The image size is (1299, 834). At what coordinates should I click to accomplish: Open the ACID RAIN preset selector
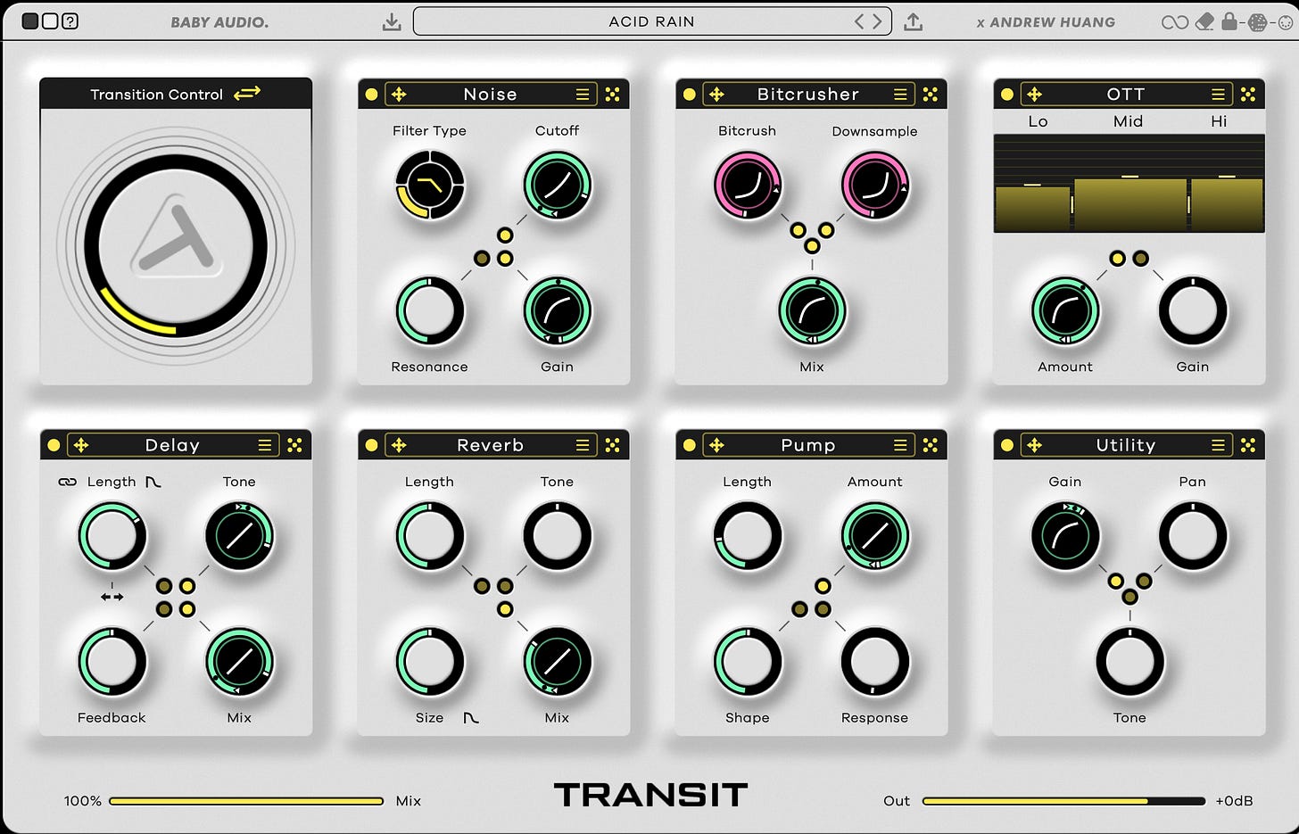point(652,21)
